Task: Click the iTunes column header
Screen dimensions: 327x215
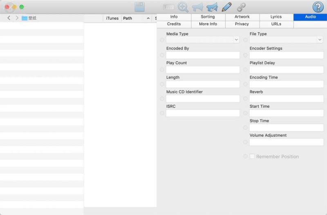Action: [x=112, y=18]
